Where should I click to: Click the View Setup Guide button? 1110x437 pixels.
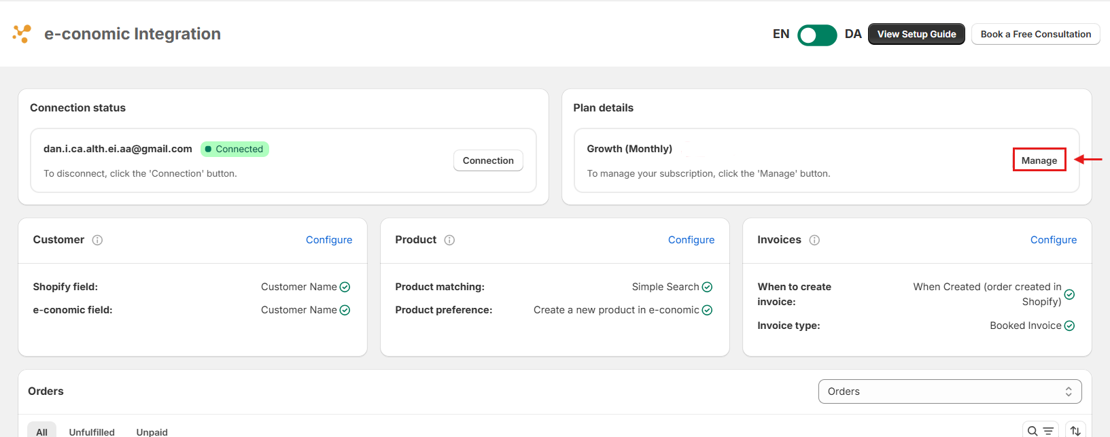point(916,34)
